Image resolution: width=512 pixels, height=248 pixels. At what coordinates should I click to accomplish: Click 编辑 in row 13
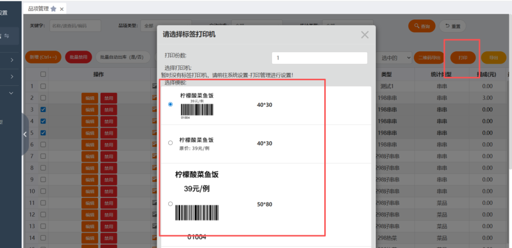pos(90,227)
